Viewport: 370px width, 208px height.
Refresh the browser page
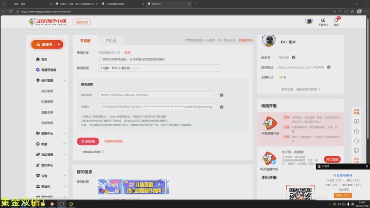tap(11, 11)
